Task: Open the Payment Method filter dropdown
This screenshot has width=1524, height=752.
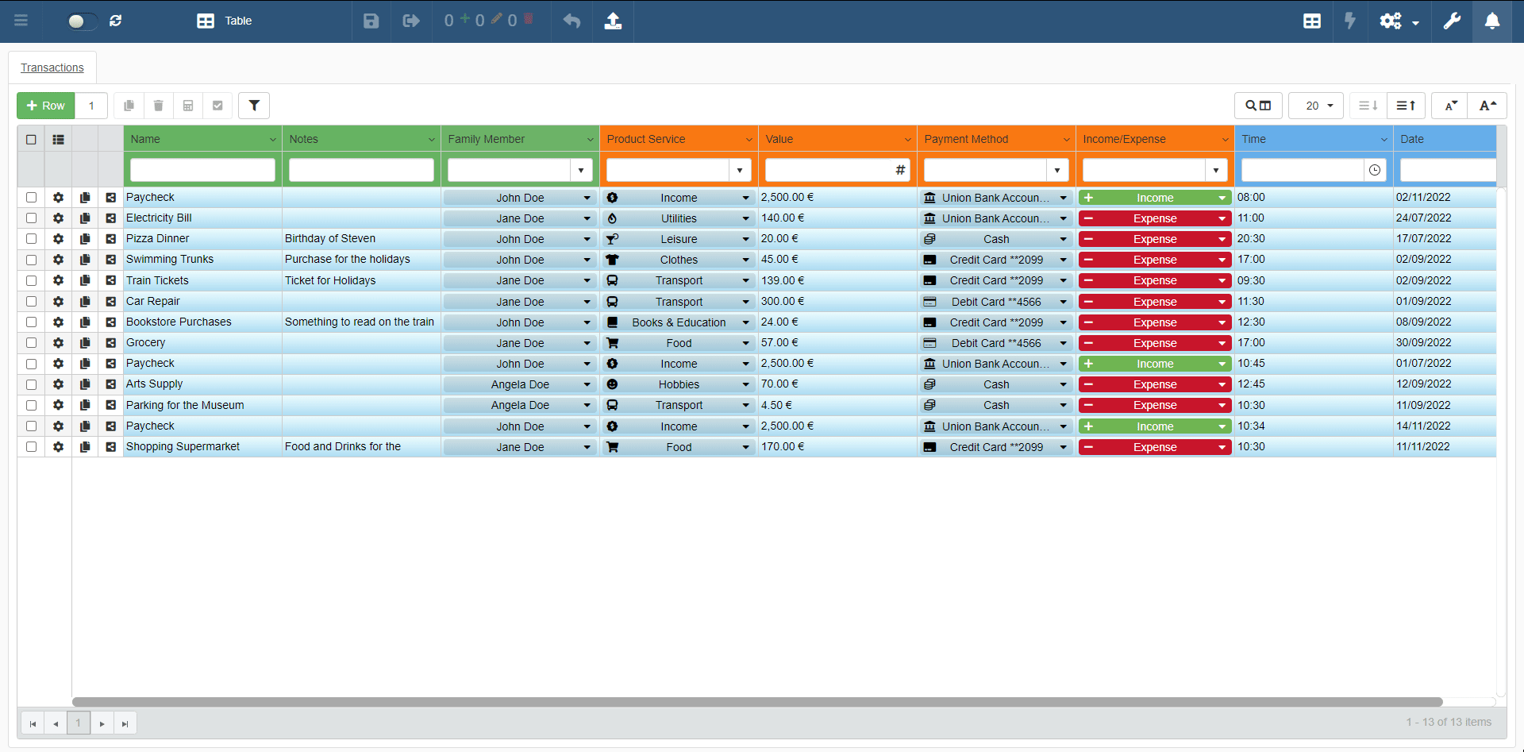Action: [1056, 170]
